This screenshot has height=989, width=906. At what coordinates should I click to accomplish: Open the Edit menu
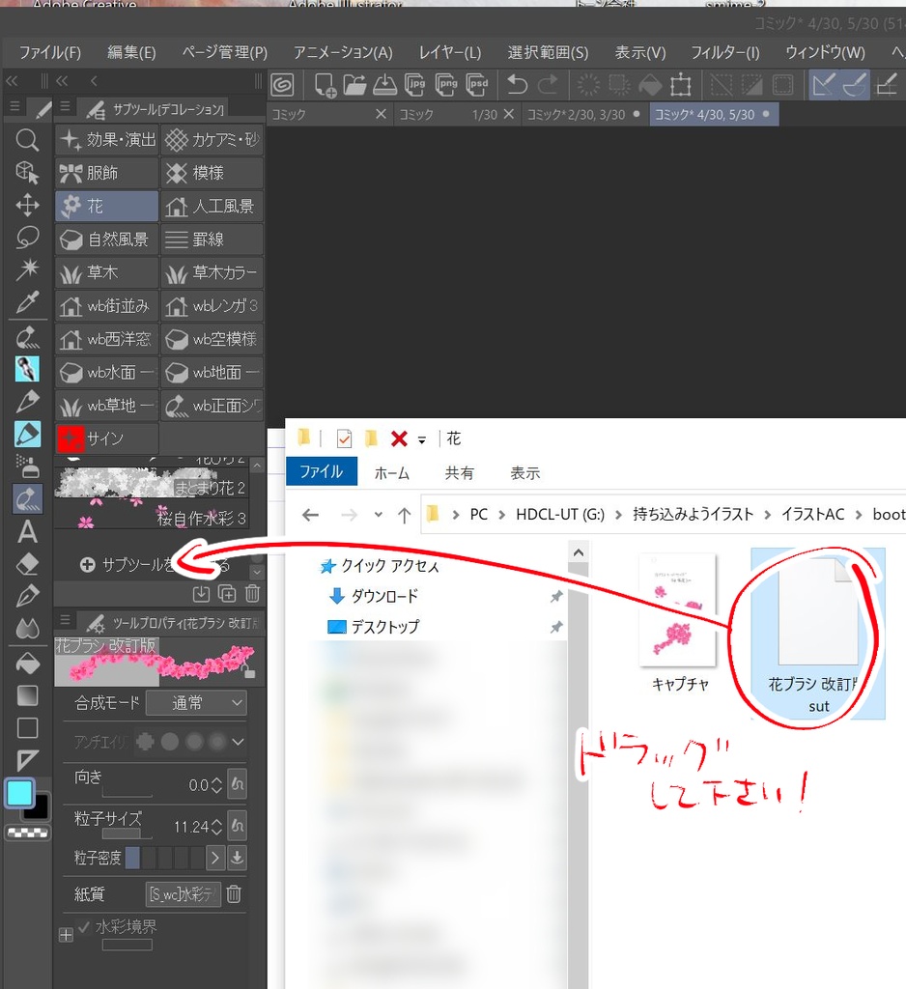(x=131, y=52)
